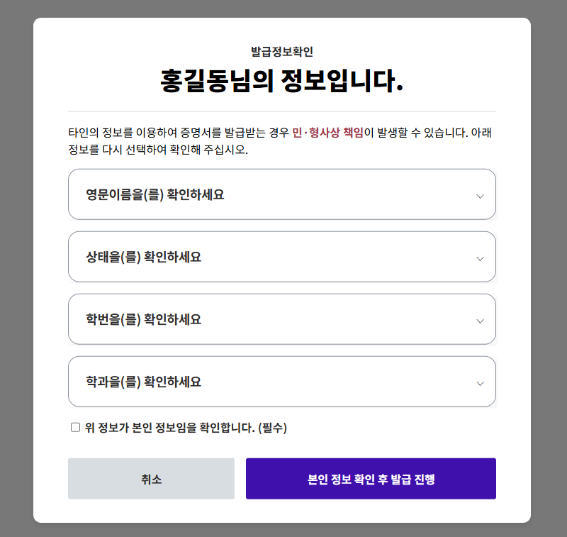The width and height of the screenshot is (567, 537).
Task: Expand the 학번을(를) 확인하세요 dropdown
Action: (x=281, y=319)
